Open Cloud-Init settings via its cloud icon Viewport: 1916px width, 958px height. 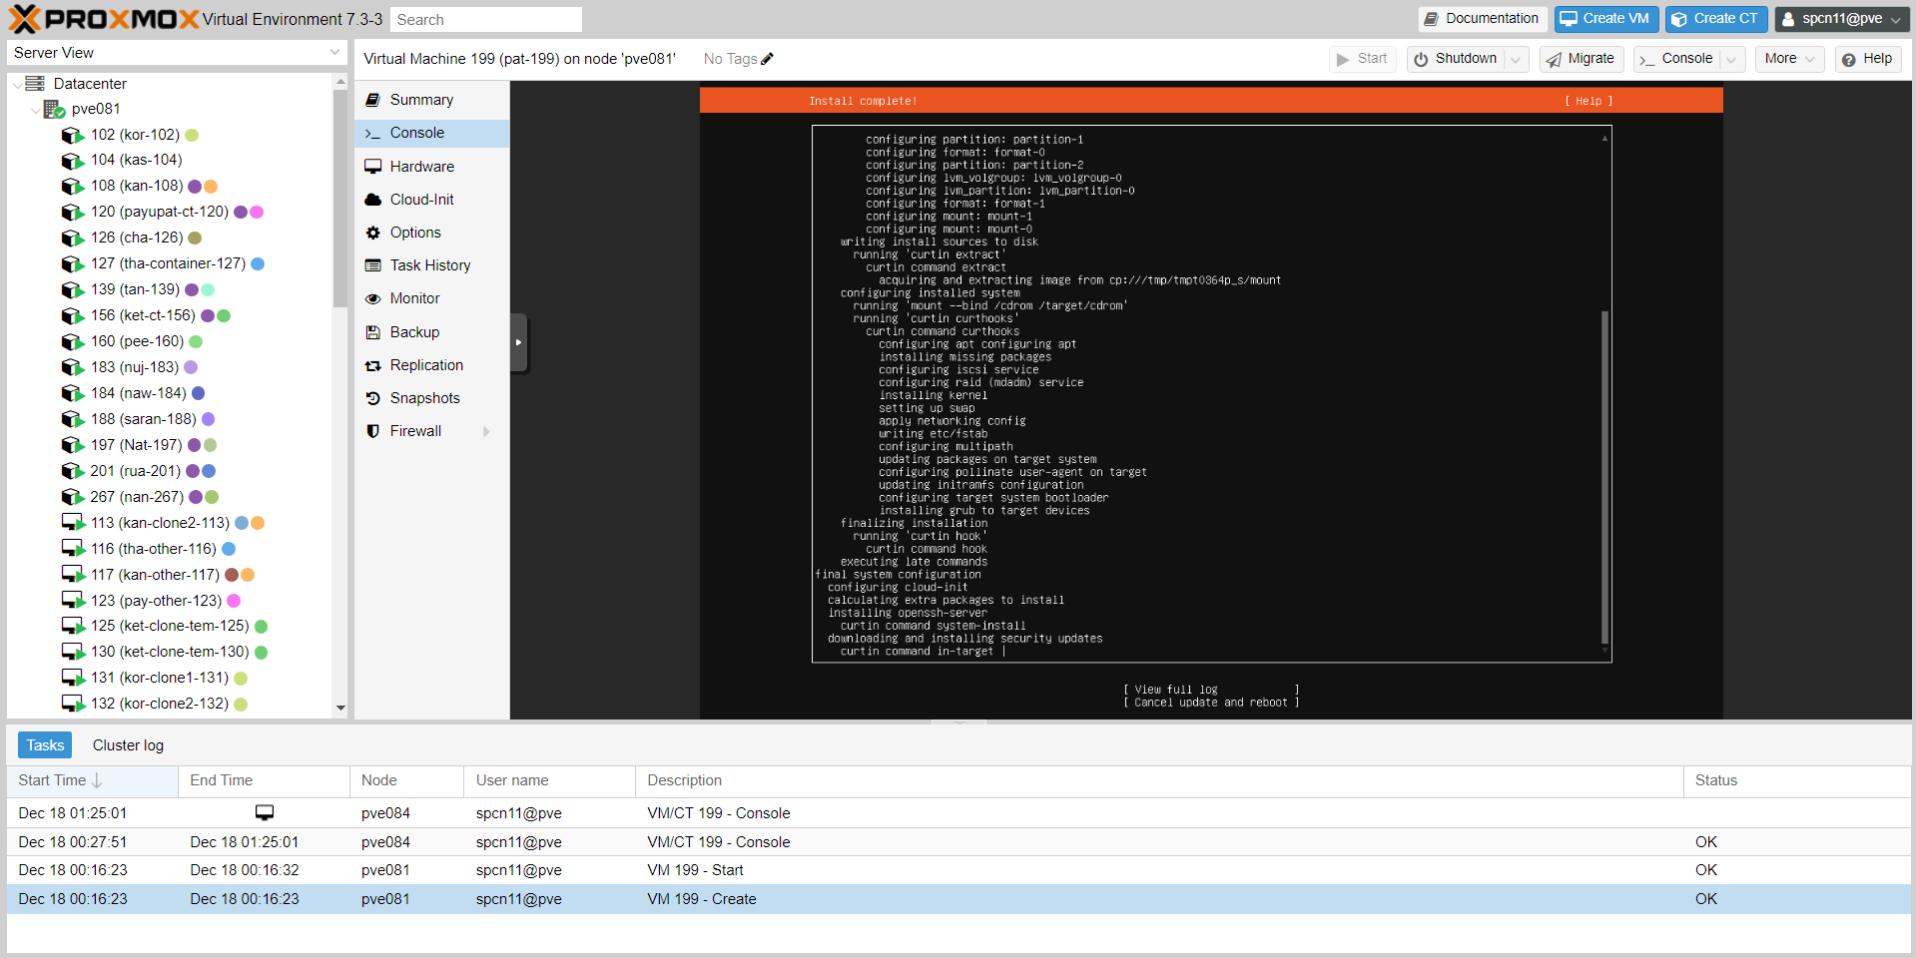pos(372,199)
